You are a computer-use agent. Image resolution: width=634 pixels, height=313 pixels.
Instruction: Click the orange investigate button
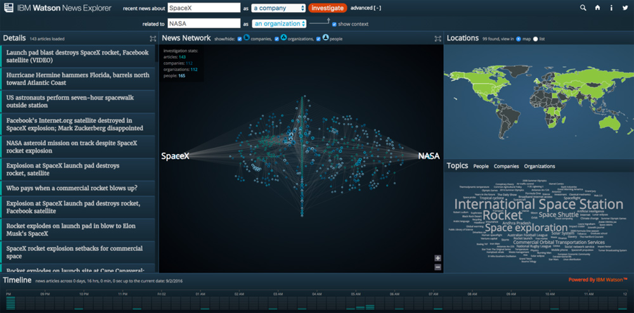328,8
